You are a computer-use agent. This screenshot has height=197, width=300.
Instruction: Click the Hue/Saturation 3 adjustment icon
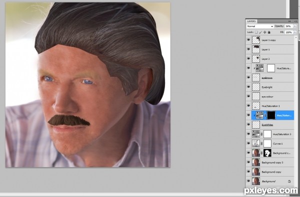point(256,134)
